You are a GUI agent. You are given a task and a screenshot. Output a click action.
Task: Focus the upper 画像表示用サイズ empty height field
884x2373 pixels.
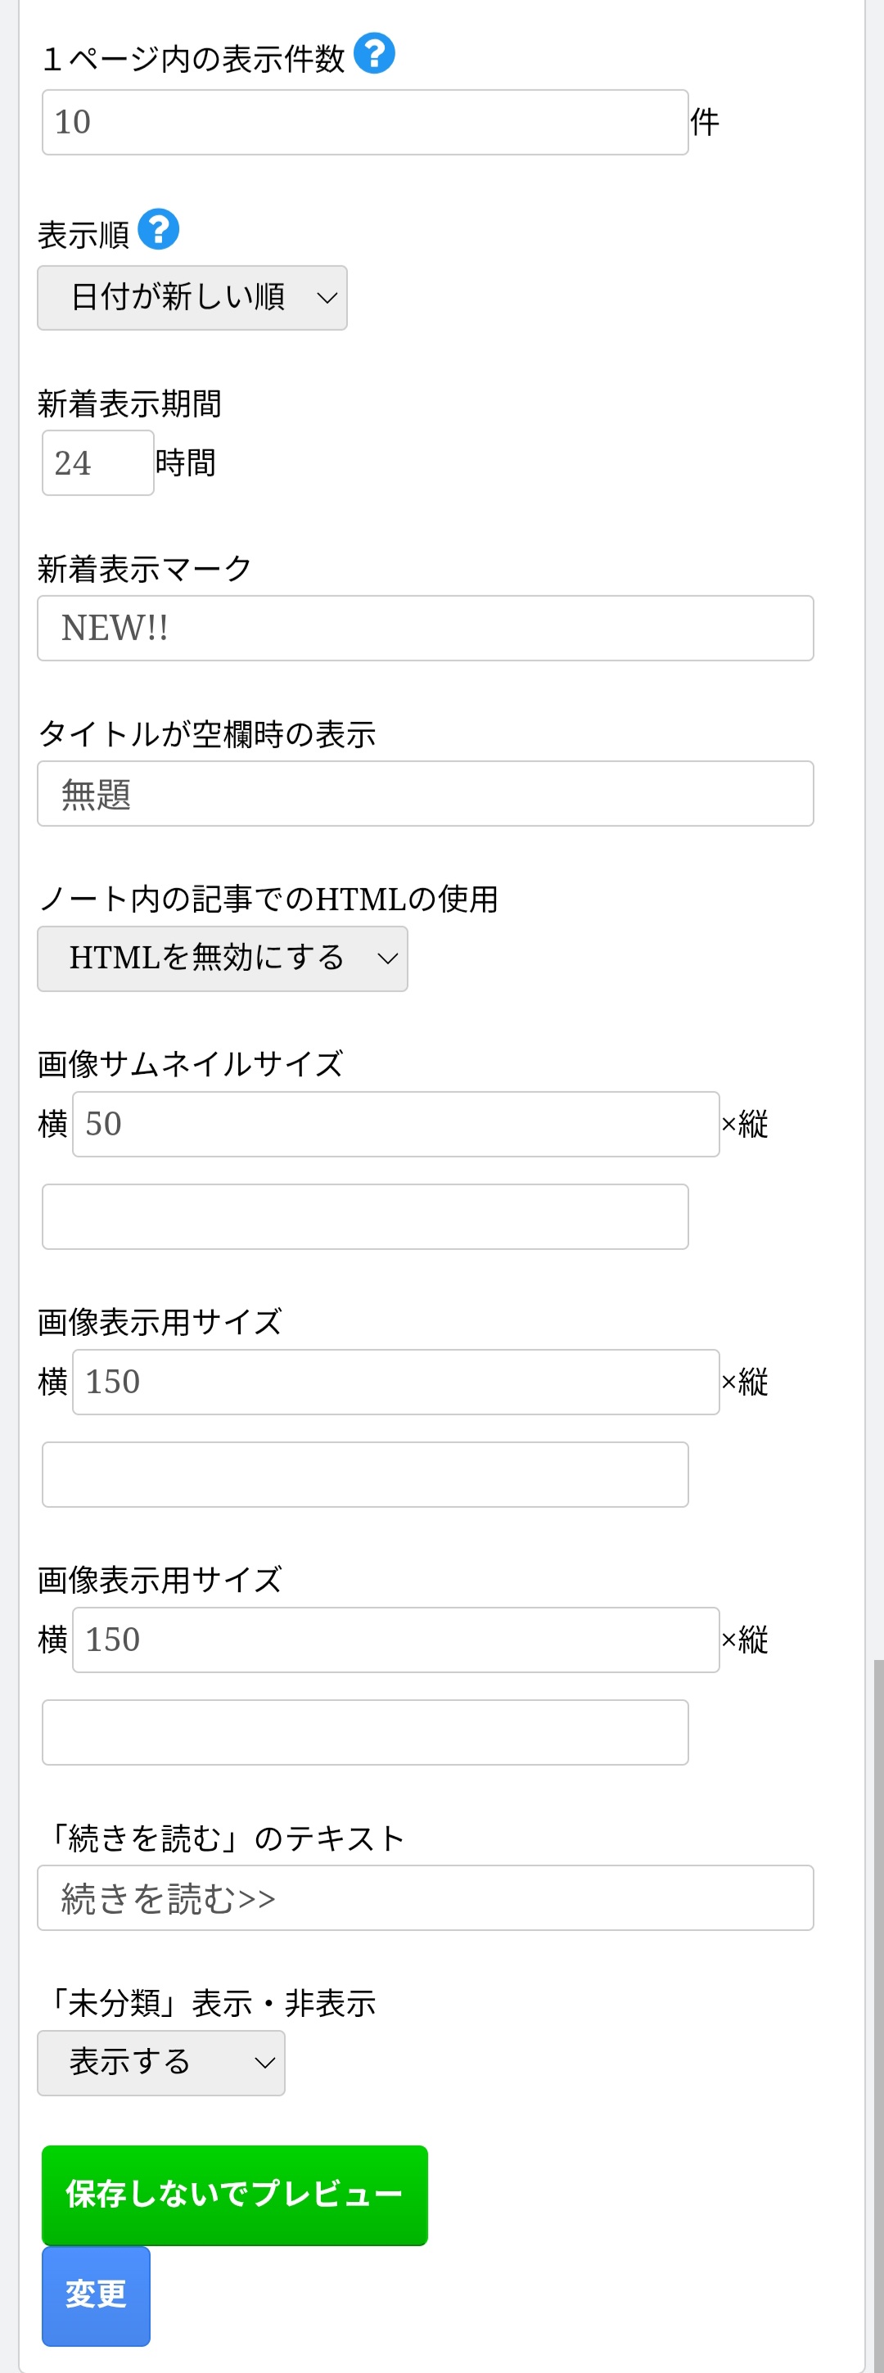tap(365, 1475)
